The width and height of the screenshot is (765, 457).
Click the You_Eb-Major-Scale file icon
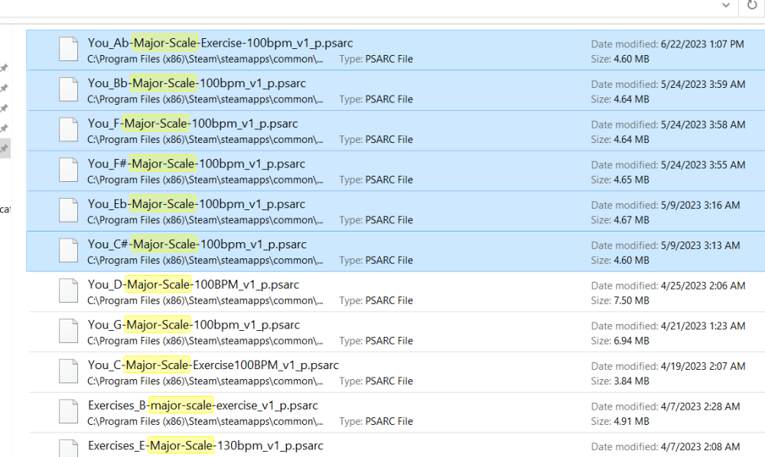(x=69, y=212)
